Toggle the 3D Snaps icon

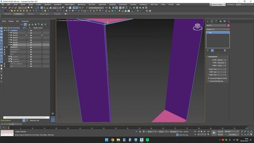(x=74, y=8)
